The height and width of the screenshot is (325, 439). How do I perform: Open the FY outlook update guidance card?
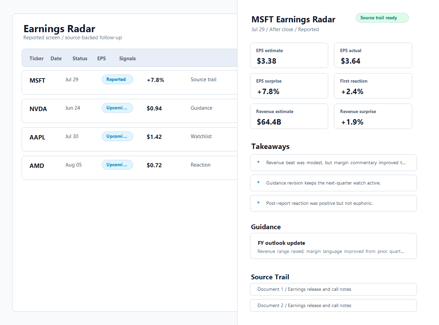tap(333, 246)
